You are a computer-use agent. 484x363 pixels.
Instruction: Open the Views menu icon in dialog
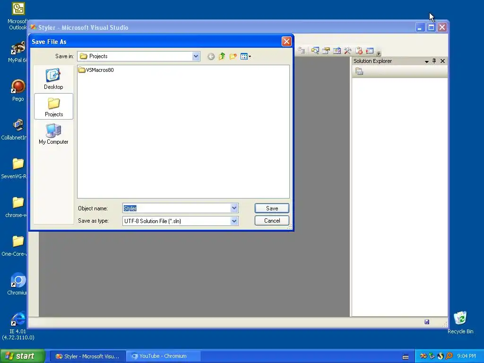(x=246, y=57)
